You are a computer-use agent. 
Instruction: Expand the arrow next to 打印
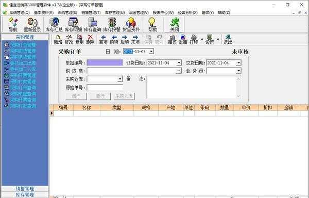tap(202, 39)
